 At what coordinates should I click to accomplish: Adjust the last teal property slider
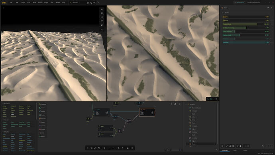point(246,42)
